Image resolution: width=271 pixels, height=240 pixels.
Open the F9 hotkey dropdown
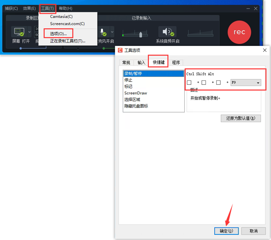[x=258, y=83]
